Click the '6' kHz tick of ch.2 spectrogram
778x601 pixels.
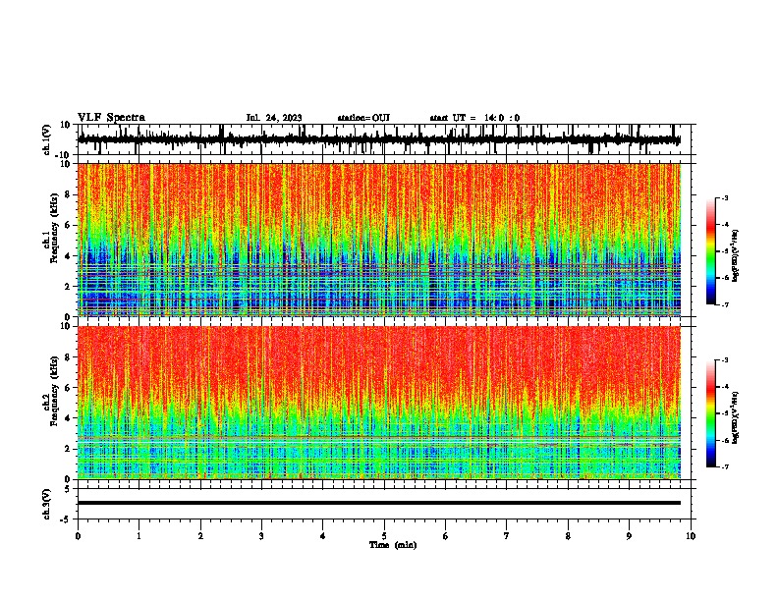68,388
